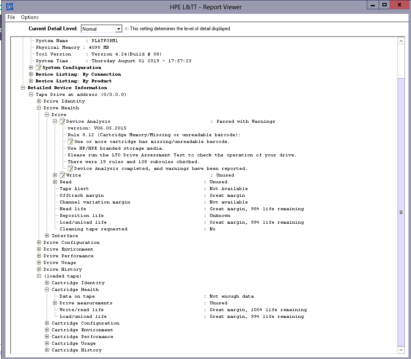411x359 pixels.
Task: Expand the Interface node
Action: click(47, 235)
